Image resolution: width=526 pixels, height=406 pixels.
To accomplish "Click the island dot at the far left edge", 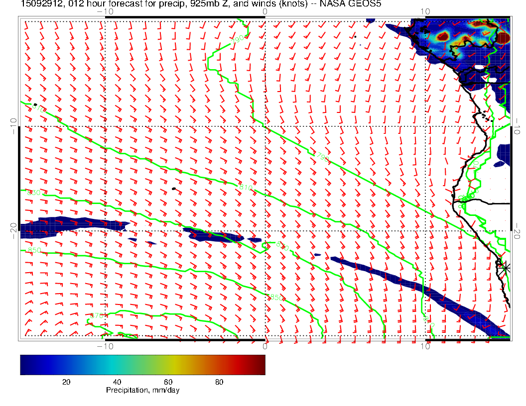I will click(35, 104).
